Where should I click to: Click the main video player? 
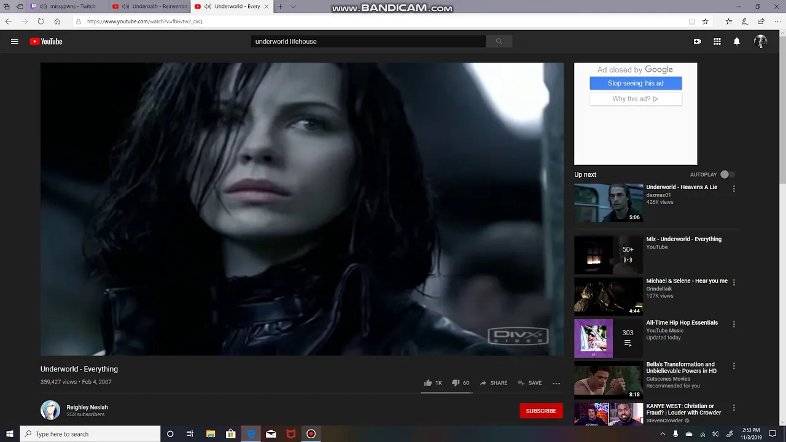tap(302, 209)
